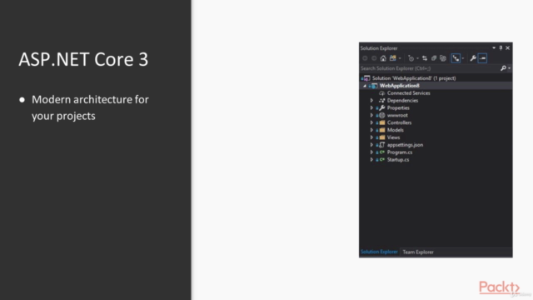The image size is (533, 300).
Task: Select the Properties tree label
Action: 398,107
